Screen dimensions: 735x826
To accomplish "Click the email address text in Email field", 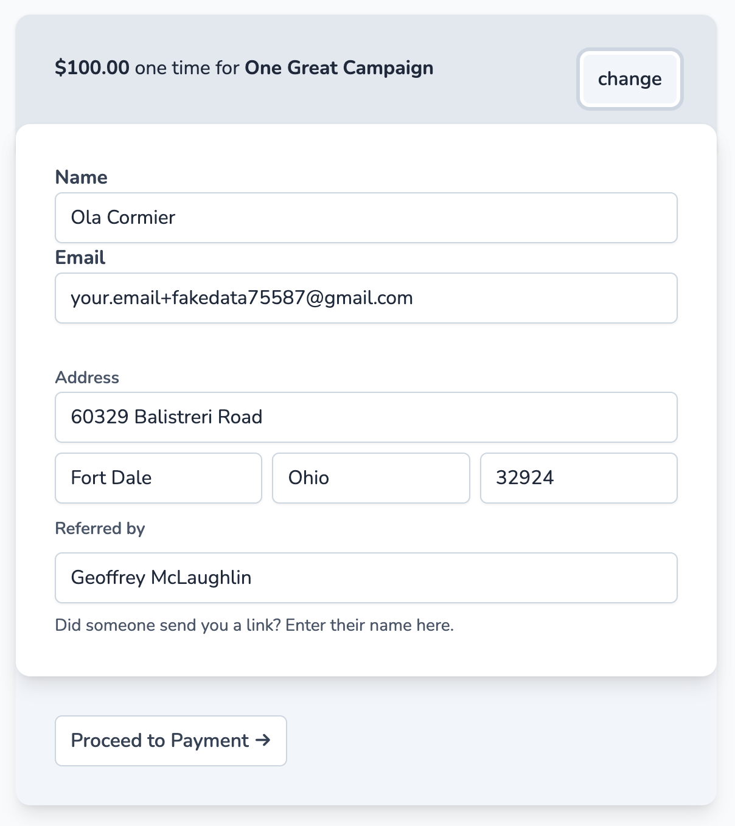I will 242,297.
